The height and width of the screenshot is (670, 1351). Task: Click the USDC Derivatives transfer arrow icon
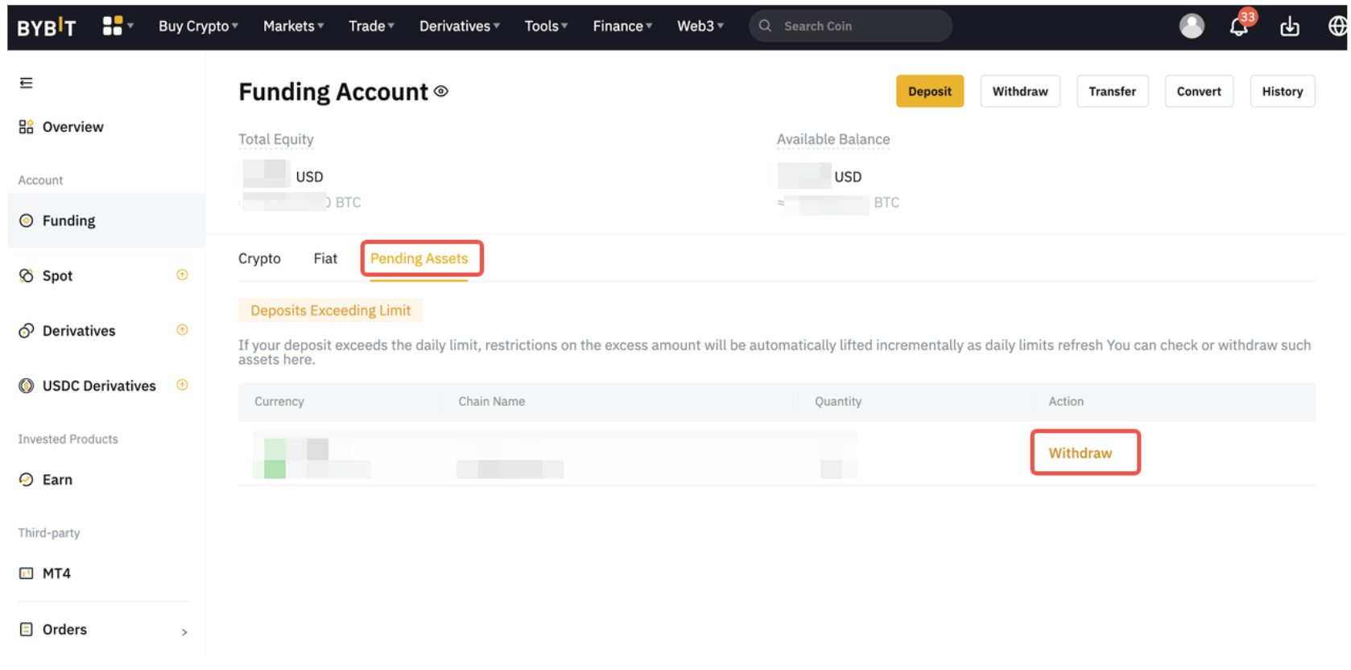pos(183,385)
